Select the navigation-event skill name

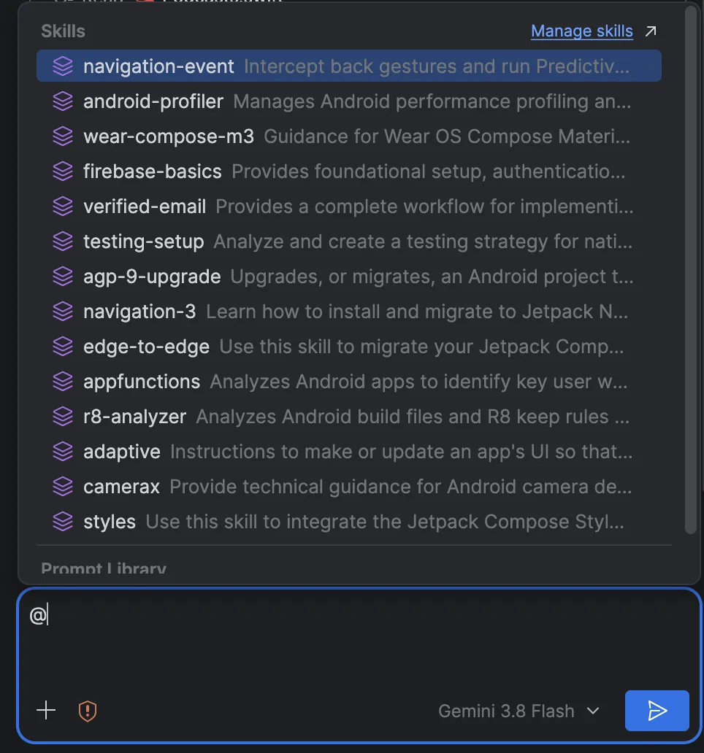pos(158,66)
